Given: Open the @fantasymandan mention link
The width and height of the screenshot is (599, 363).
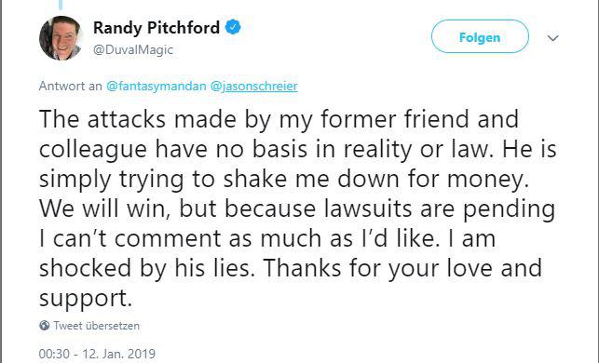Looking at the screenshot, I should tap(156, 86).
